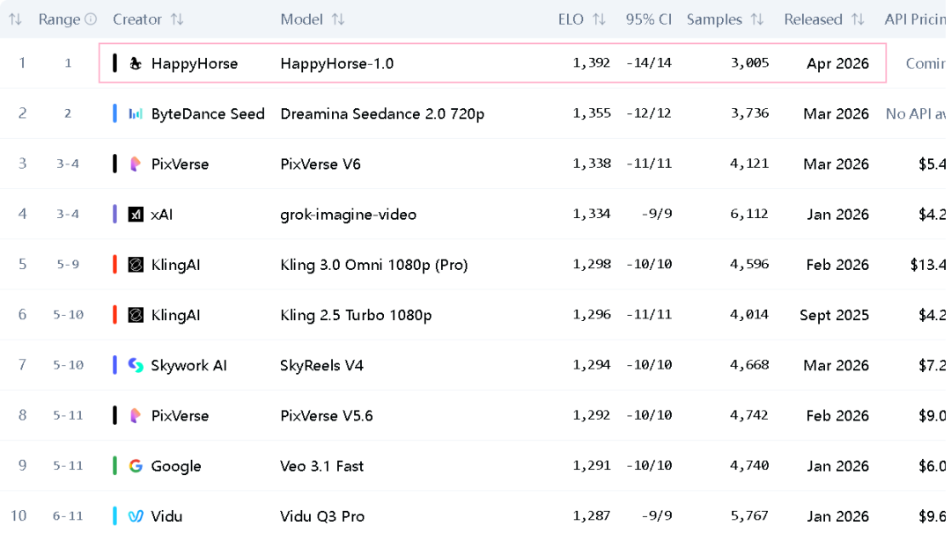Select the samples count 4,596
This screenshot has height=533, width=951.
pos(749,264)
